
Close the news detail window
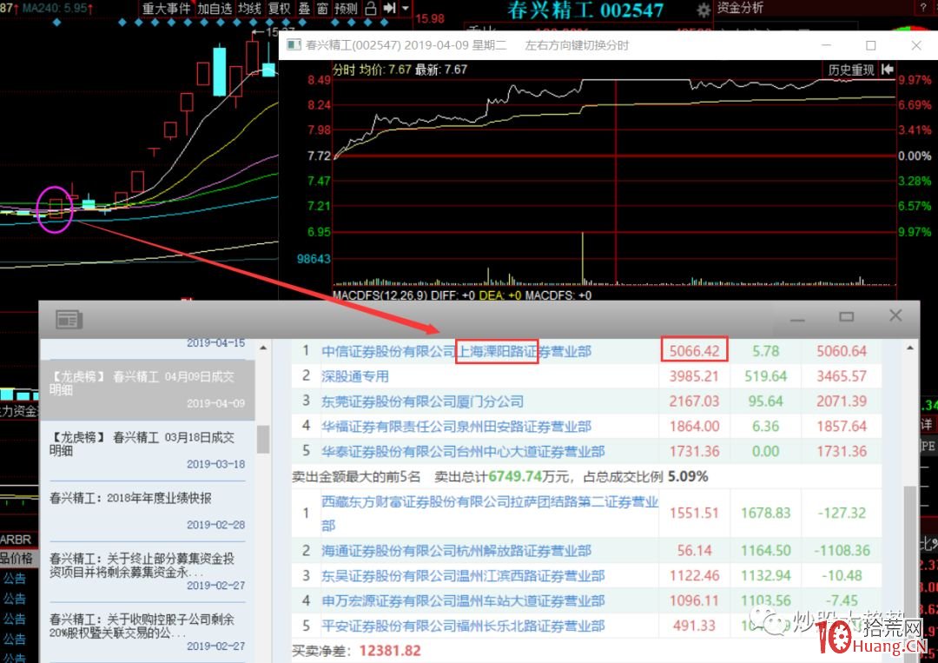(895, 315)
